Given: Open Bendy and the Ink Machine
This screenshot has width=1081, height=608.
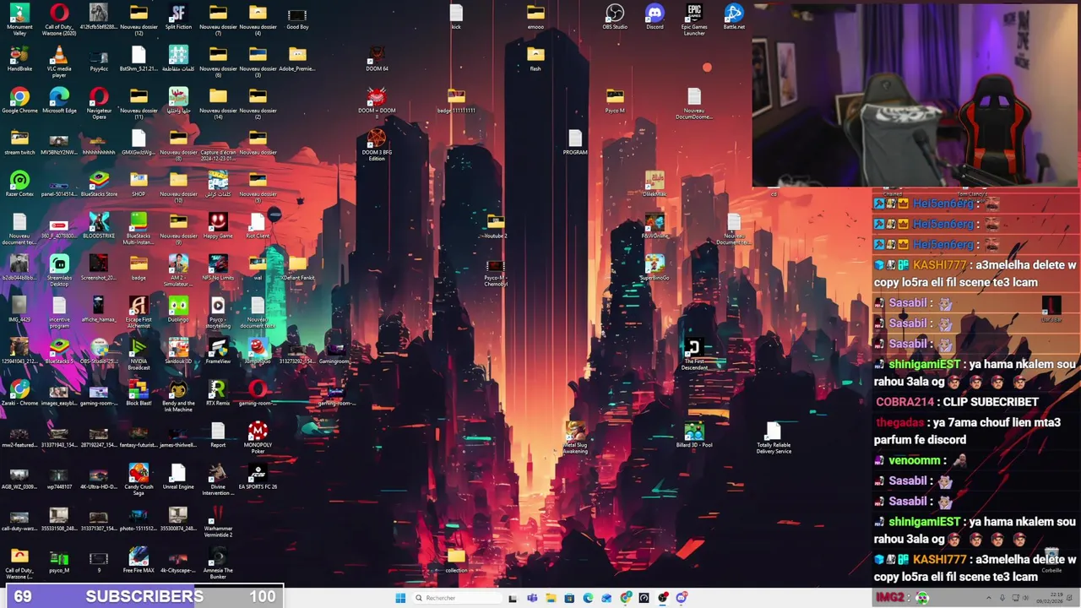Looking at the screenshot, I should point(178,395).
